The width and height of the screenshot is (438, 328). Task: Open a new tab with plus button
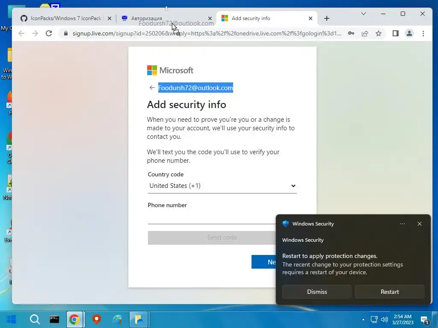tap(326, 18)
